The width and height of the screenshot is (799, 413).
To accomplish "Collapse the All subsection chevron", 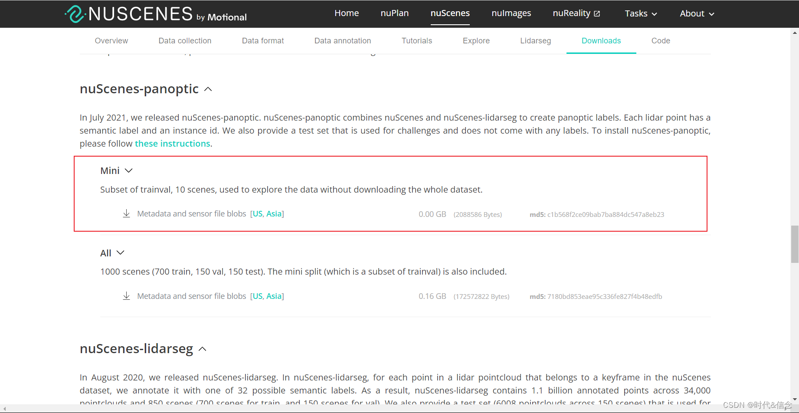I will coord(121,252).
